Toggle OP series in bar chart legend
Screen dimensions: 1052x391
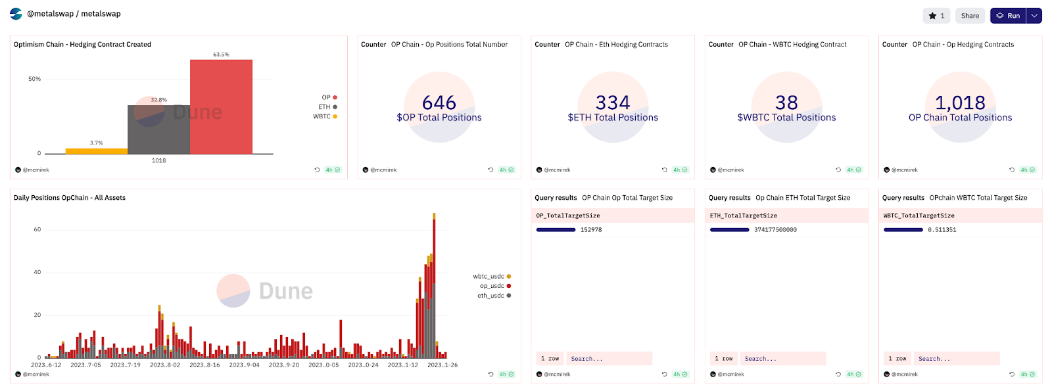coord(329,97)
